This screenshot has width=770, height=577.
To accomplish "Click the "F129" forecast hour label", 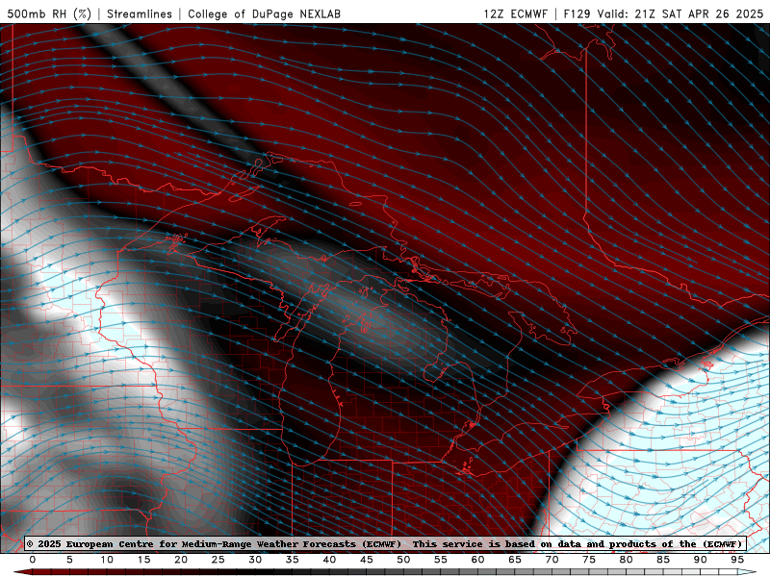I will tap(577, 13).
